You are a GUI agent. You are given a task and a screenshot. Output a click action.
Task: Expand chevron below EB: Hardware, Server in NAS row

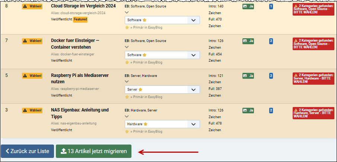[127, 116]
